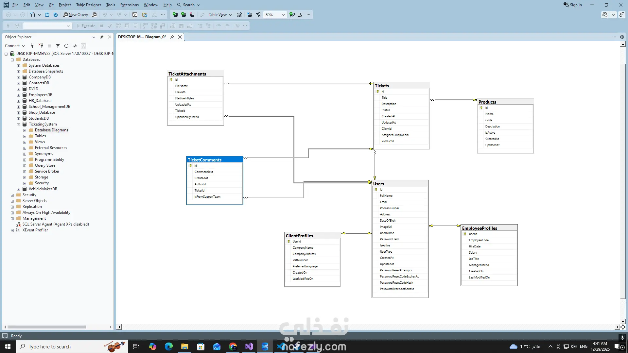
Task: Click the Add Table icon in diagram toolbar
Action: [x=183, y=15]
